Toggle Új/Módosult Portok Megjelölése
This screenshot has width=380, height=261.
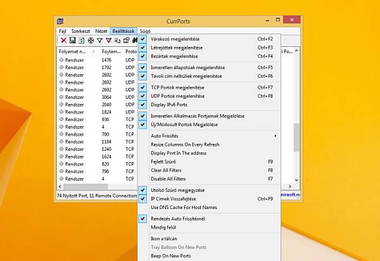[x=209, y=125]
